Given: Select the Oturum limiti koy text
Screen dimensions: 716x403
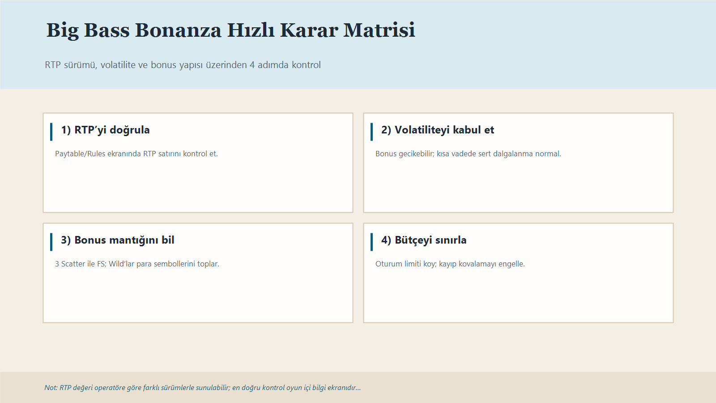Looking at the screenshot, I should pyautogui.click(x=450, y=264).
